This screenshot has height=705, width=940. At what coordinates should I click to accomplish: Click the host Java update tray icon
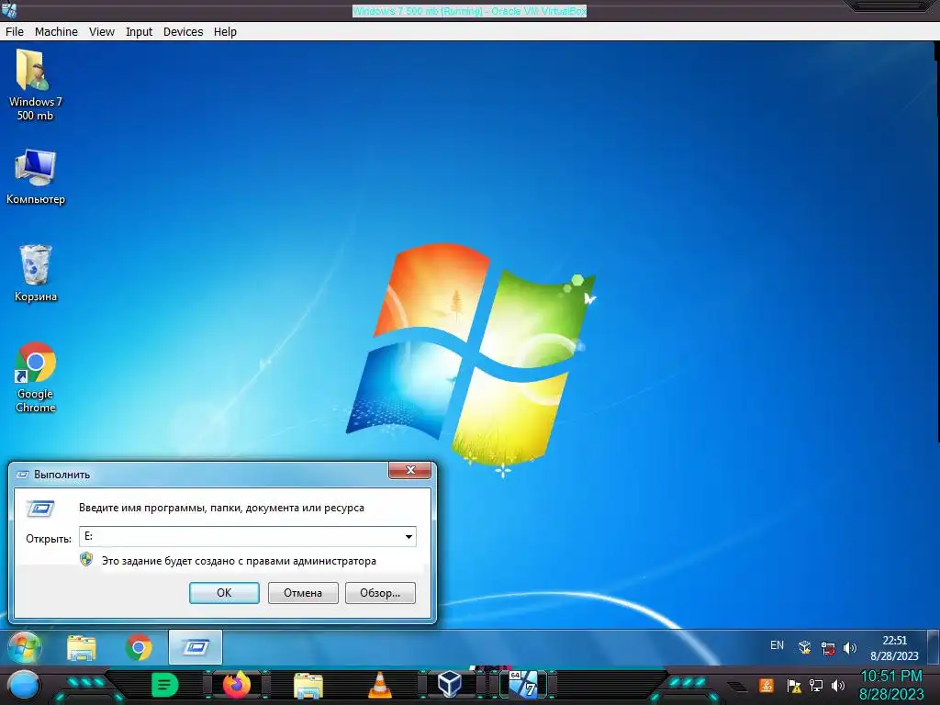[x=767, y=685]
